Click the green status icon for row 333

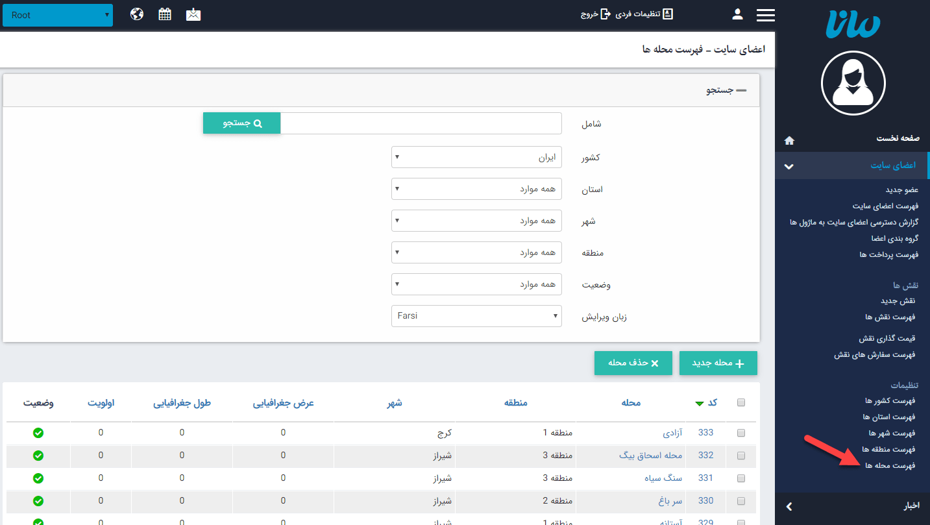point(38,433)
